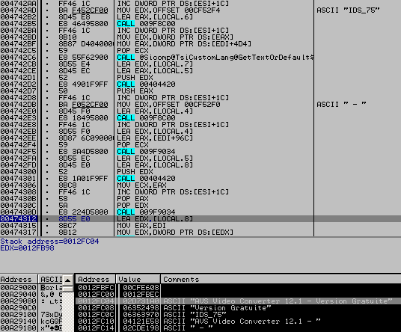The width and height of the screenshot is (401, 332).
Task: Select MOV EDX,OFFSET 00CF52F4 instruction
Action: (x=200, y=10)
